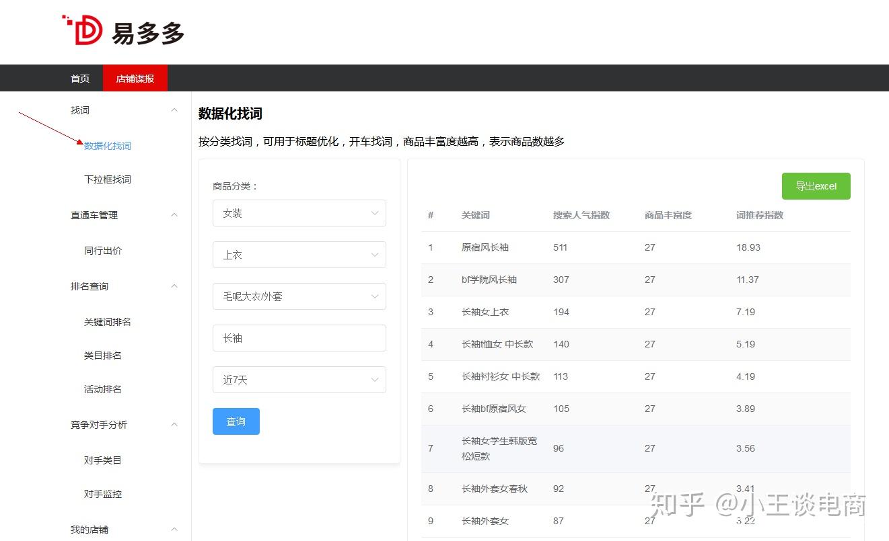Click search index value 194

[561, 312]
